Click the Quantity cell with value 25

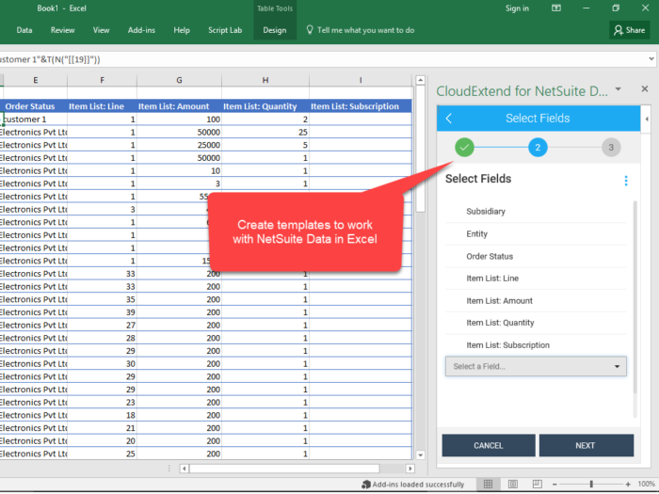[x=265, y=133]
